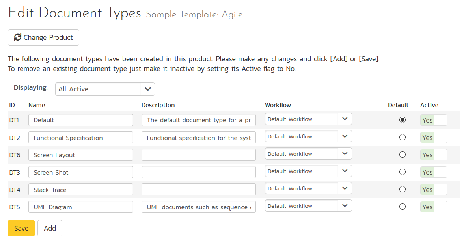This screenshot has height=240, width=466.
Task: Toggle Active switch for Stack Trace
Action: (434, 190)
